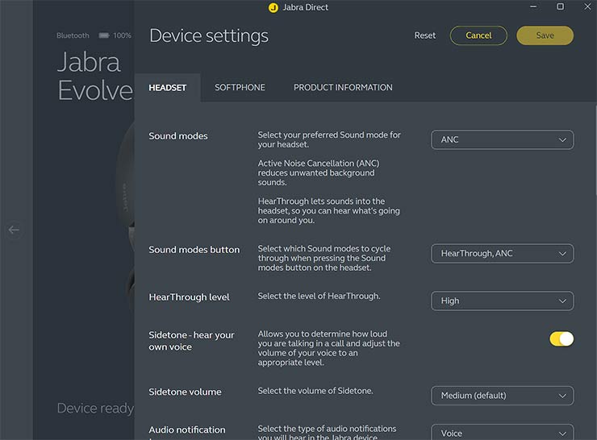Click the Cancel button
This screenshot has width=597, height=440.
478,35
